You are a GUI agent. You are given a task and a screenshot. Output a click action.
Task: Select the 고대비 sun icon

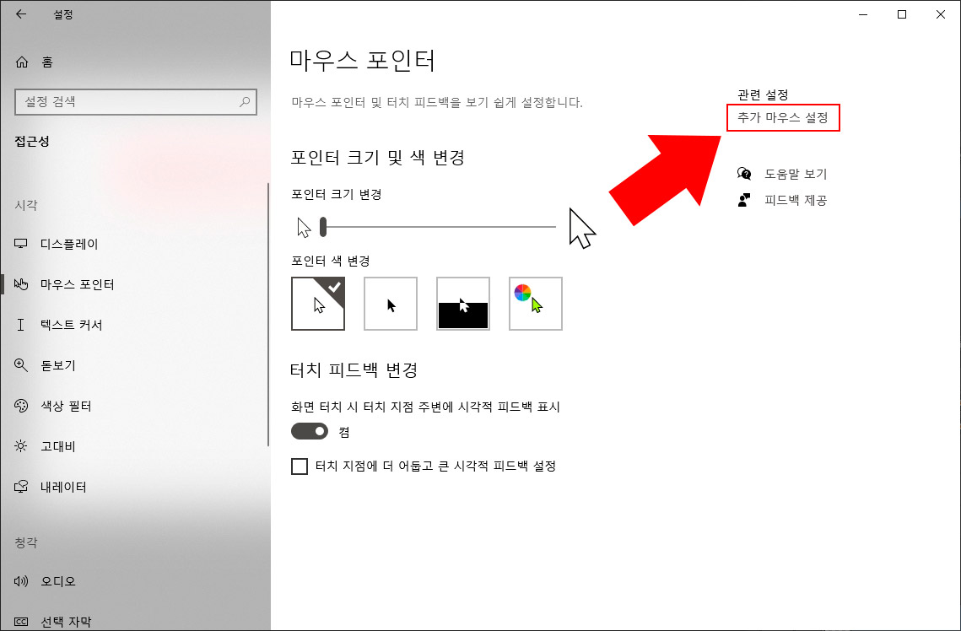(21, 446)
